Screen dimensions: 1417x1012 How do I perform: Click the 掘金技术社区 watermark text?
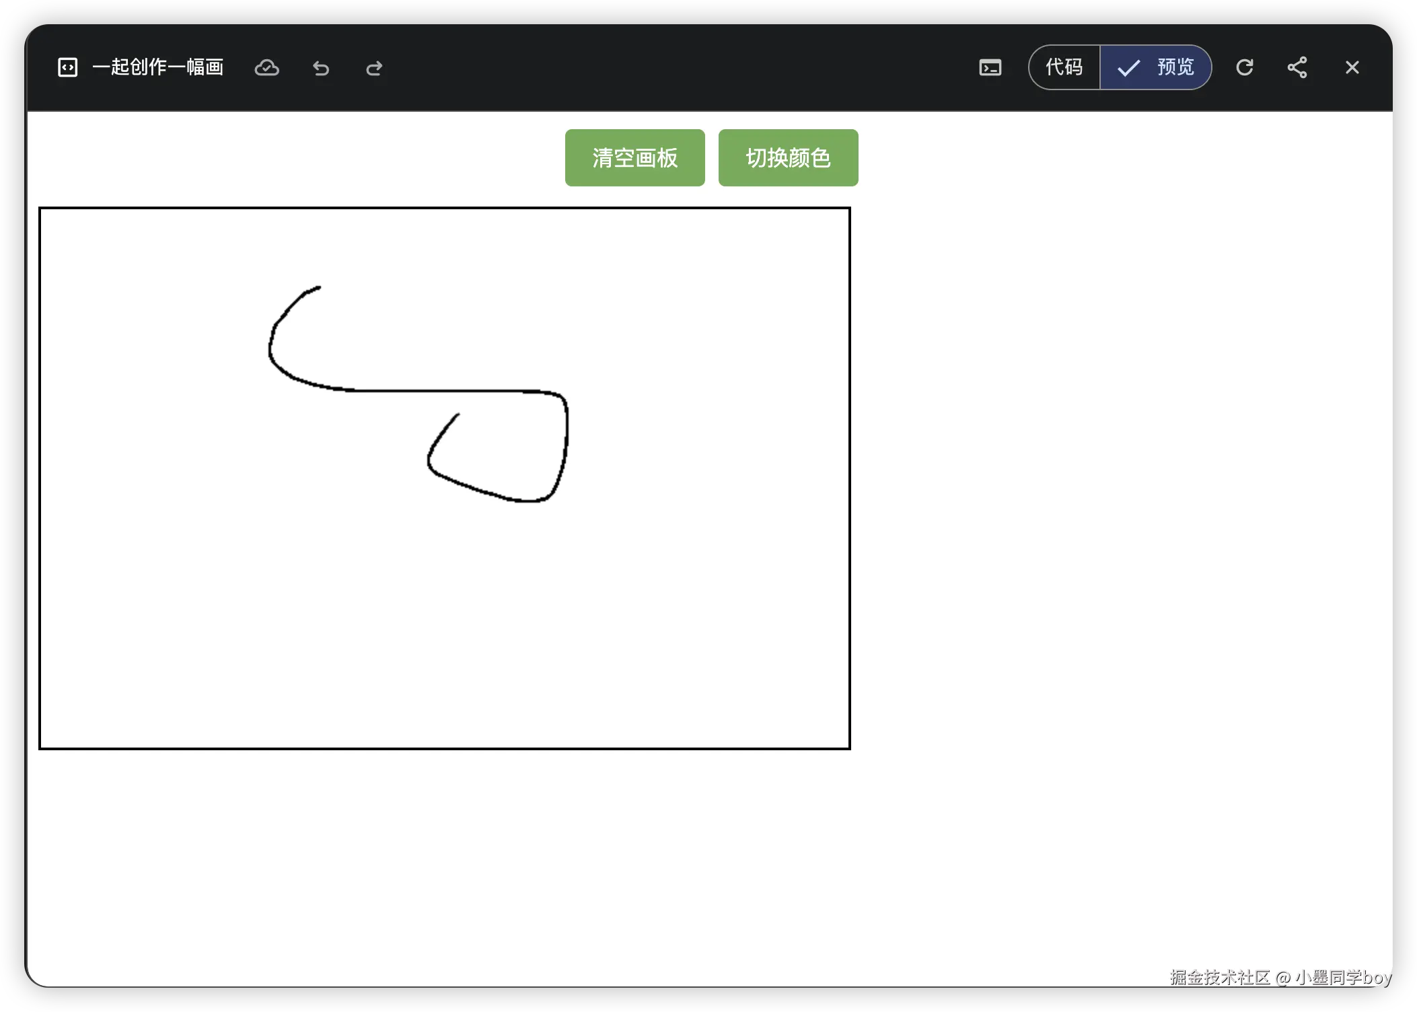pos(1219,977)
